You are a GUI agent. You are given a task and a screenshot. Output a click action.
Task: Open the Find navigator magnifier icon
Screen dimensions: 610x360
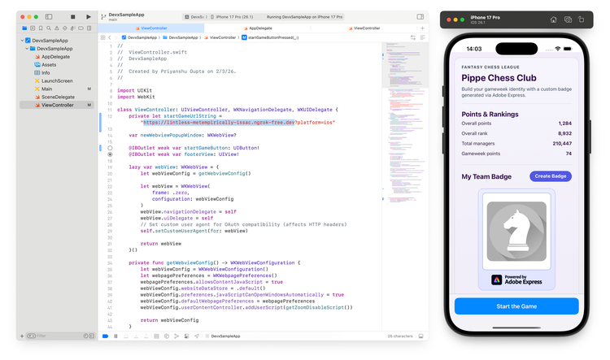click(49, 28)
